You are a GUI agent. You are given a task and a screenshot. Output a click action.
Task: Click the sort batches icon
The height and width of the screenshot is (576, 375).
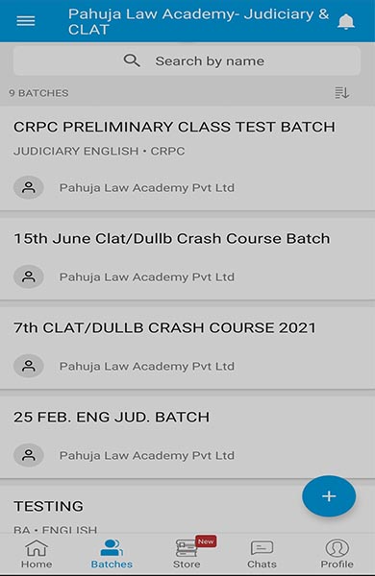pyautogui.click(x=341, y=92)
